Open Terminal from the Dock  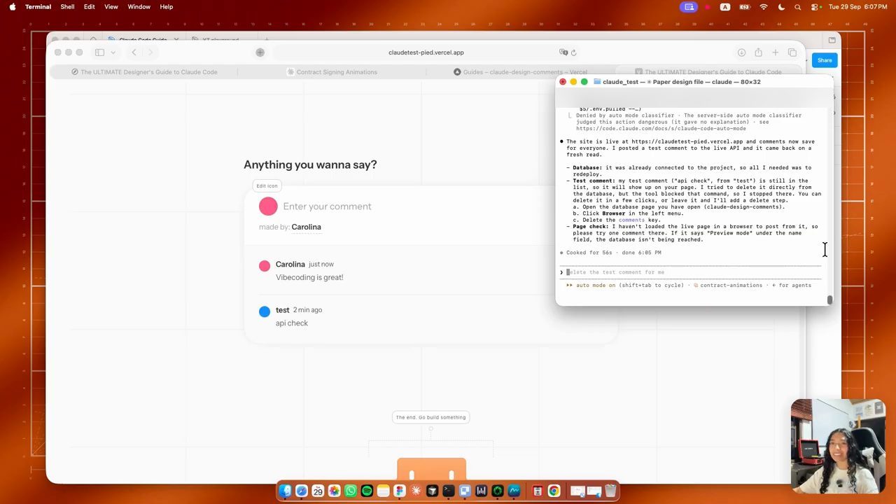449,491
